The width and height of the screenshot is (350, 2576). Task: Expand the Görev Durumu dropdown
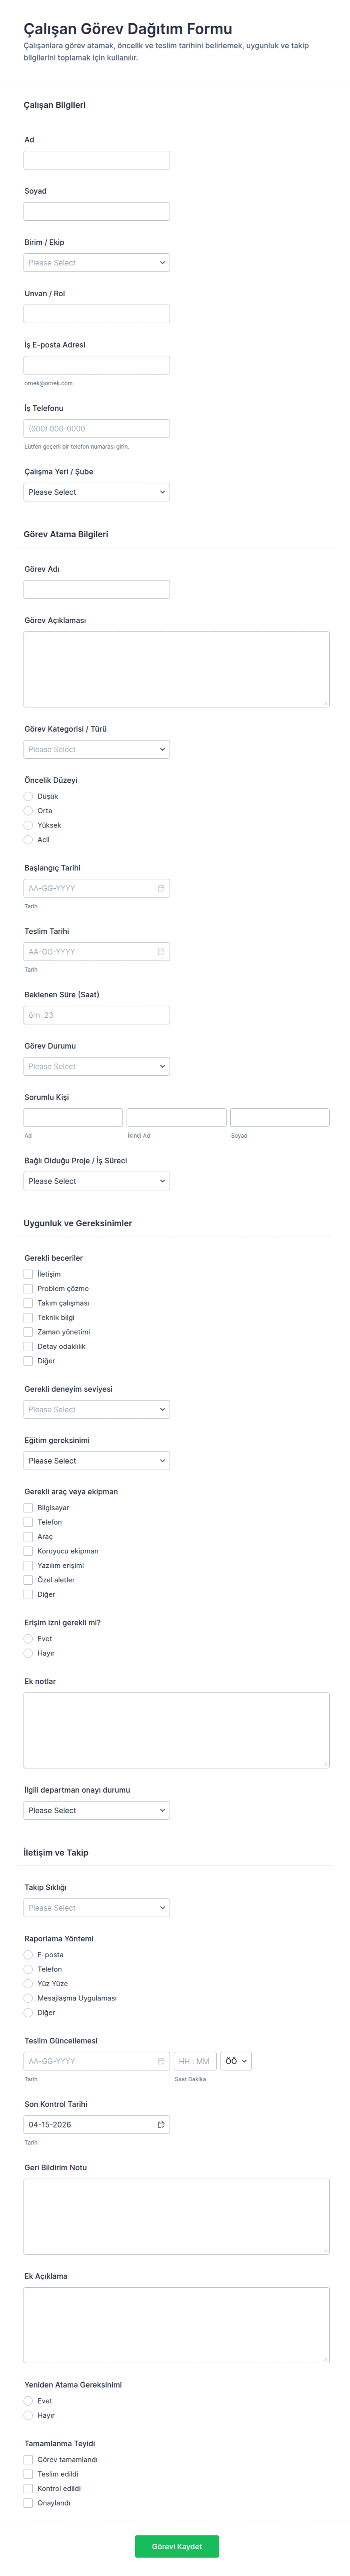coord(96,1066)
